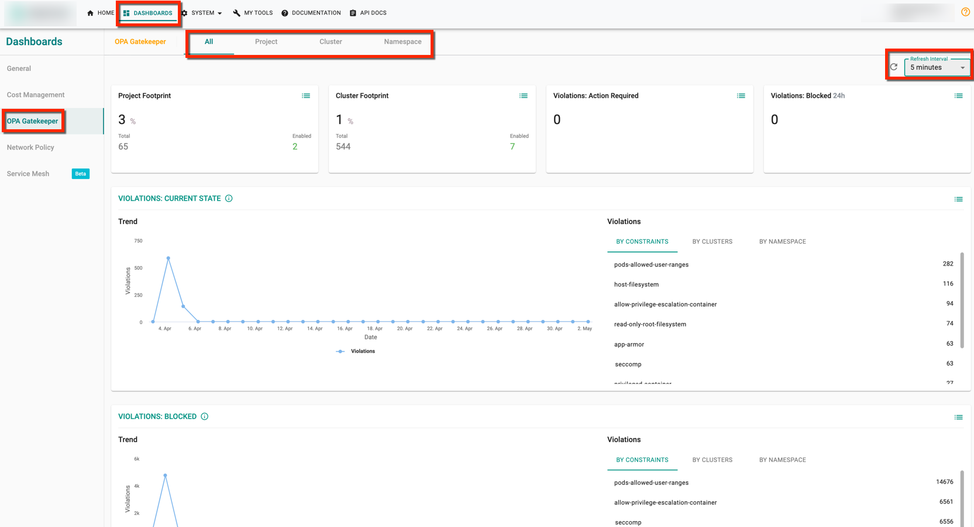Click seccomp row with 6556 violations
The width and height of the screenshot is (974, 527).
click(783, 522)
